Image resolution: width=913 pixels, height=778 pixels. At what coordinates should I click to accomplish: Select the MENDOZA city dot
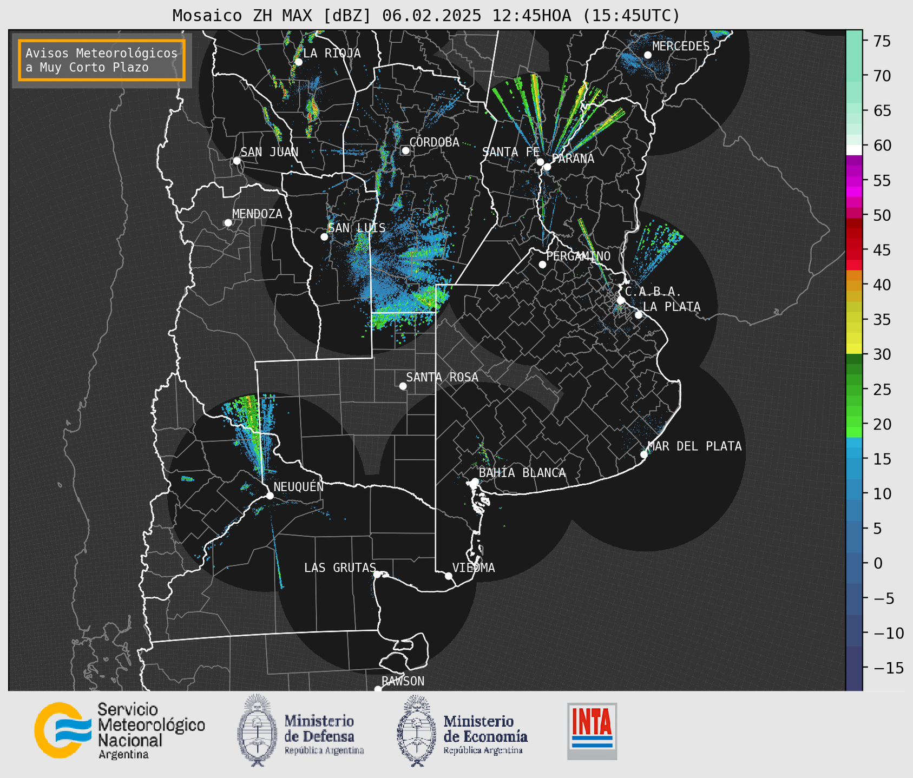(x=228, y=223)
